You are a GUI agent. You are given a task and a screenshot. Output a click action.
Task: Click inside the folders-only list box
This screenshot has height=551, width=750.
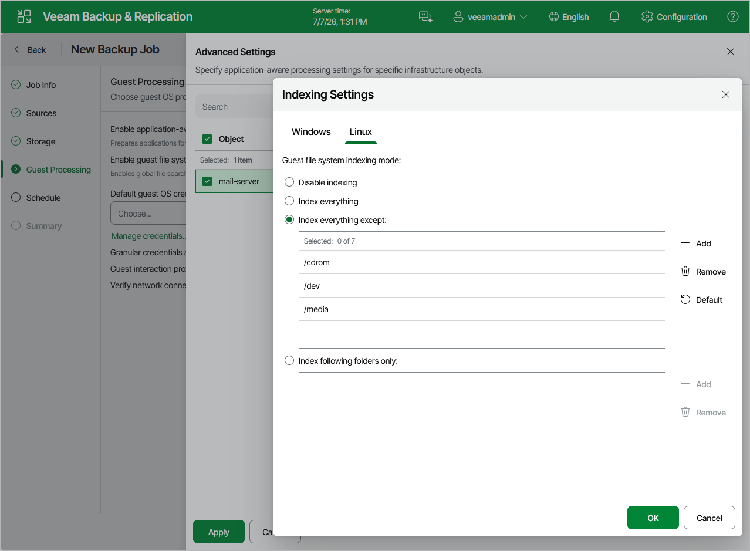(x=482, y=431)
